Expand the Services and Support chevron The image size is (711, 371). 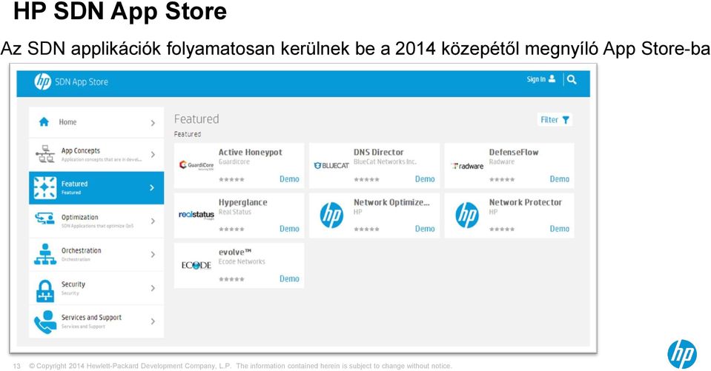(153, 321)
